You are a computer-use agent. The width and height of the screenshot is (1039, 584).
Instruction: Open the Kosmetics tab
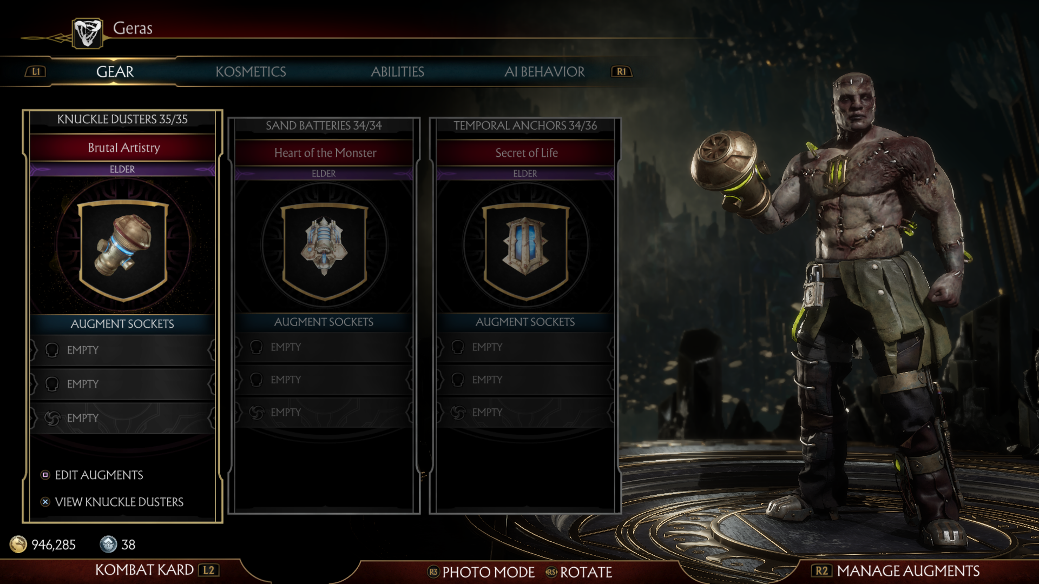251,71
